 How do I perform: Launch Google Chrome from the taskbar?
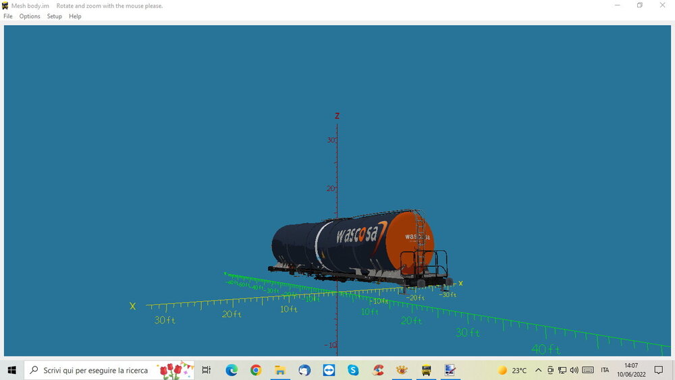tap(256, 370)
